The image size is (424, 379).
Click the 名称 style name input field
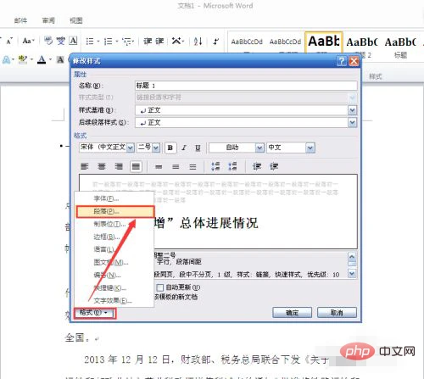(x=246, y=86)
